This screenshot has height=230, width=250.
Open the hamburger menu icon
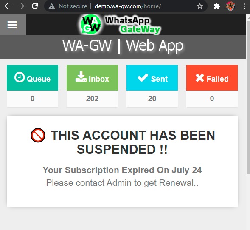point(12,25)
